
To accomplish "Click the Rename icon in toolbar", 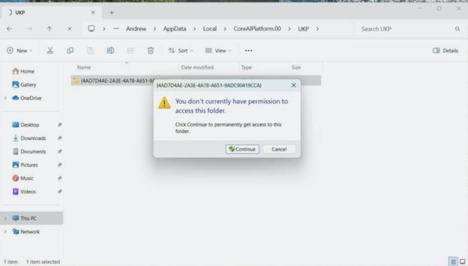I will click(x=110, y=51).
